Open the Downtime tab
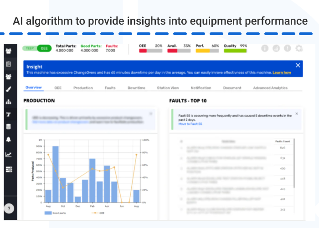The width and height of the screenshot is (319, 228). pyautogui.click(x=136, y=88)
